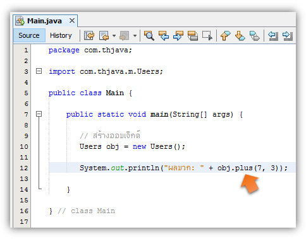306x239 pixels.
Task: Click line number 10 in gutter
Action: pos(24,146)
